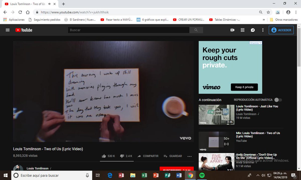Open the Mix: Louis Tomlinson thumbnail

pos(216,141)
